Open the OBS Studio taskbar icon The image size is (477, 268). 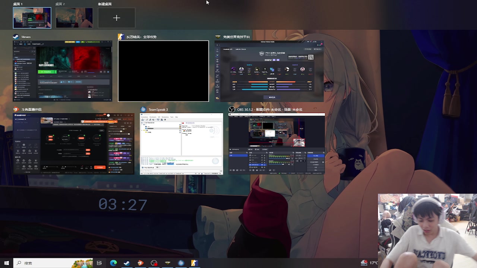click(154, 263)
